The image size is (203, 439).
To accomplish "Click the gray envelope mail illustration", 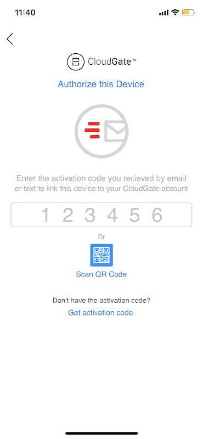I will tap(115, 131).
